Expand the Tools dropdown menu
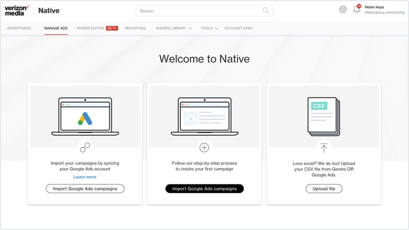The image size is (409, 230). click(x=209, y=28)
